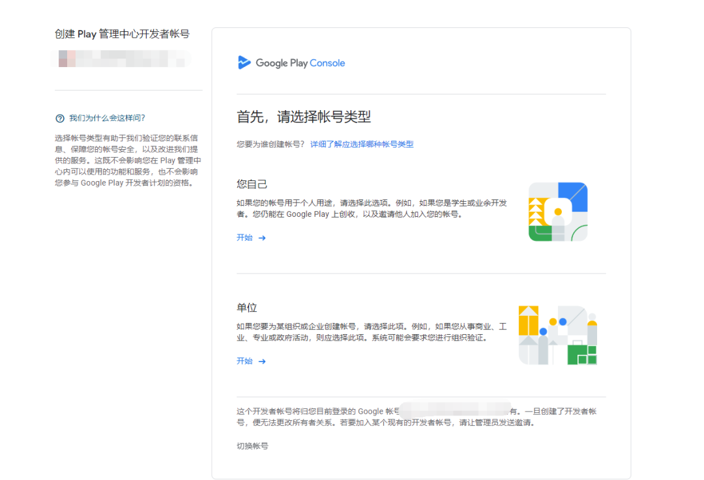Click the Google Play Console logo icon

(x=244, y=63)
